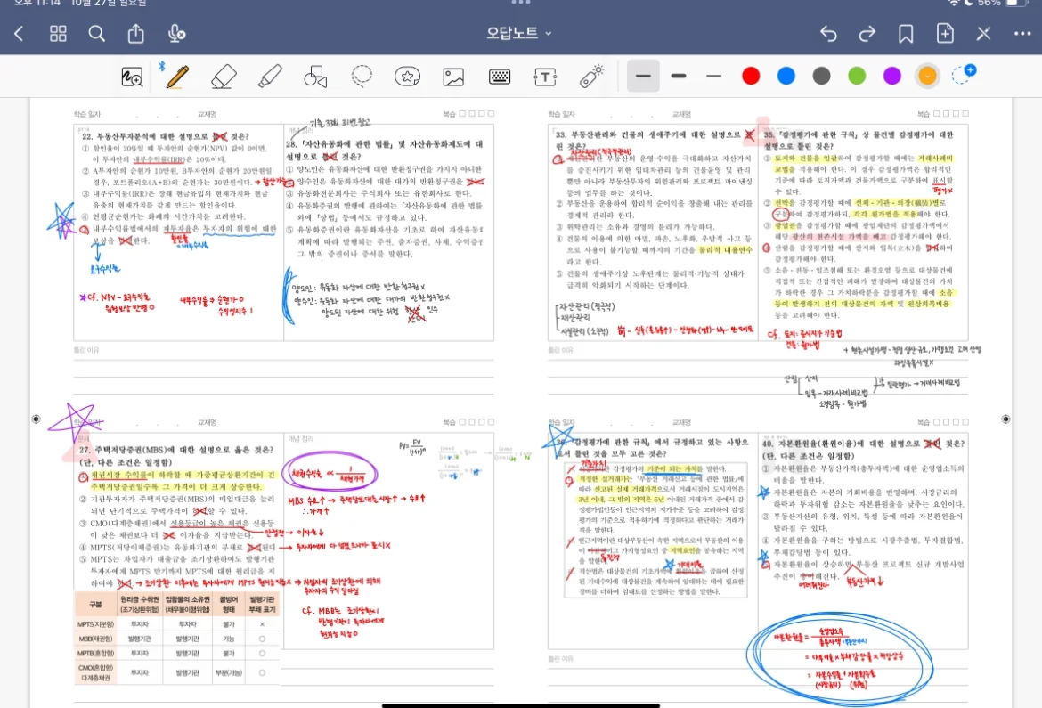The image size is (1042, 708).
Task: Select the Shapes tool
Action: pos(315,77)
